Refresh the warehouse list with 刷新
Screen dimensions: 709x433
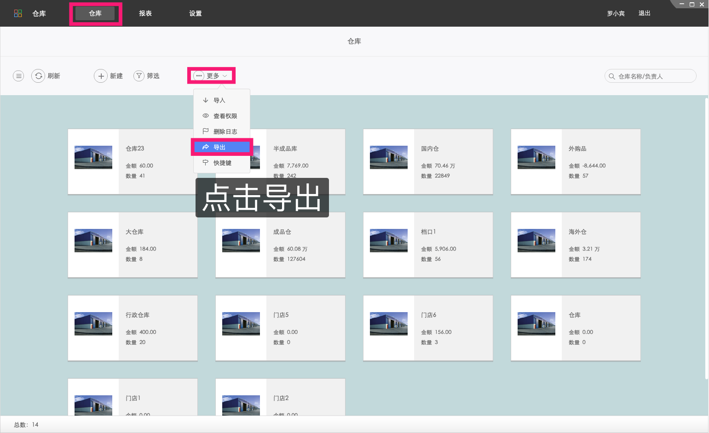[x=46, y=76]
